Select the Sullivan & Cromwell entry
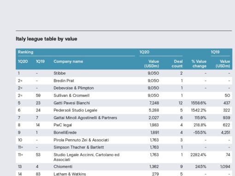 pos(71,95)
